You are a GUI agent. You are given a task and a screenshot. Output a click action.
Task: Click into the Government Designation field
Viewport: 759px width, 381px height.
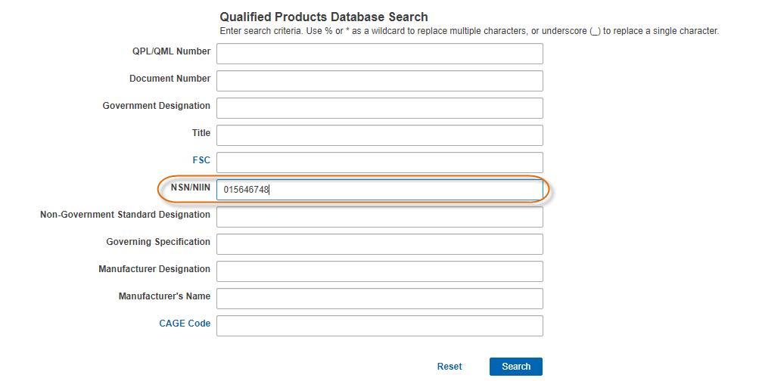tap(380, 108)
